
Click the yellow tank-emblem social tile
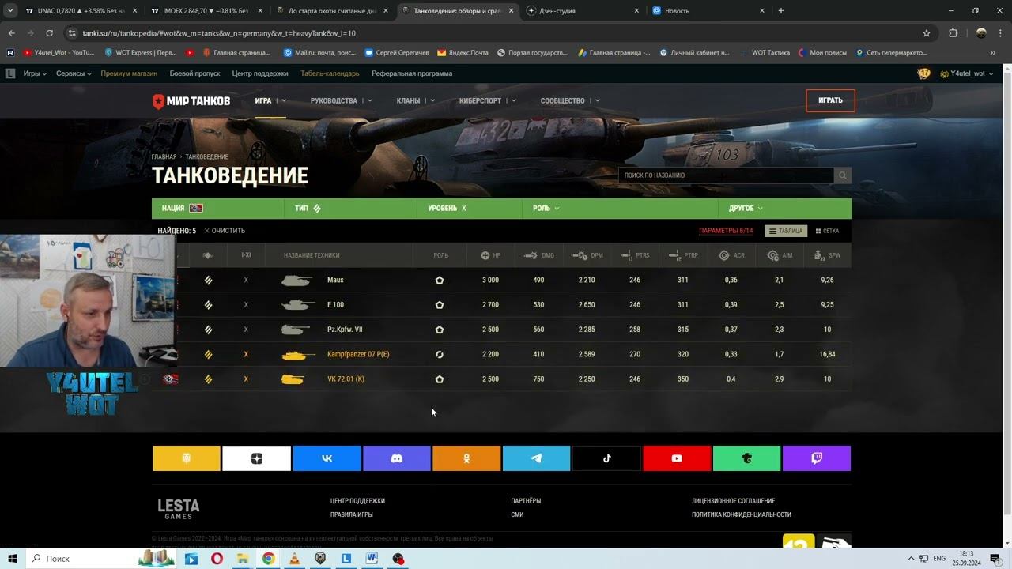(187, 458)
